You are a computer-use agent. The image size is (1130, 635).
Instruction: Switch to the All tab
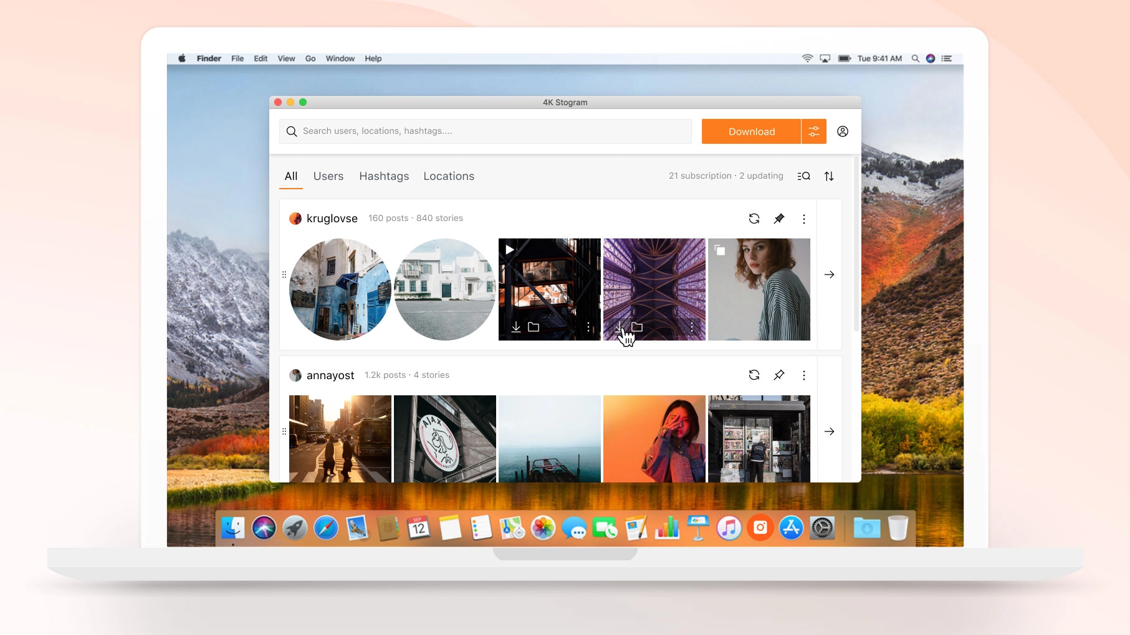pyautogui.click(x=291, y=176)
